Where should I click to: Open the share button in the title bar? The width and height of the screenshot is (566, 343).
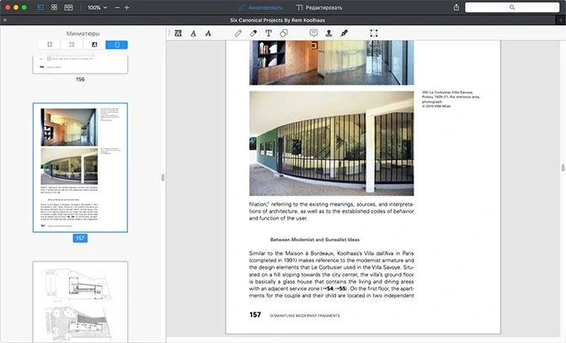(457, 8)
